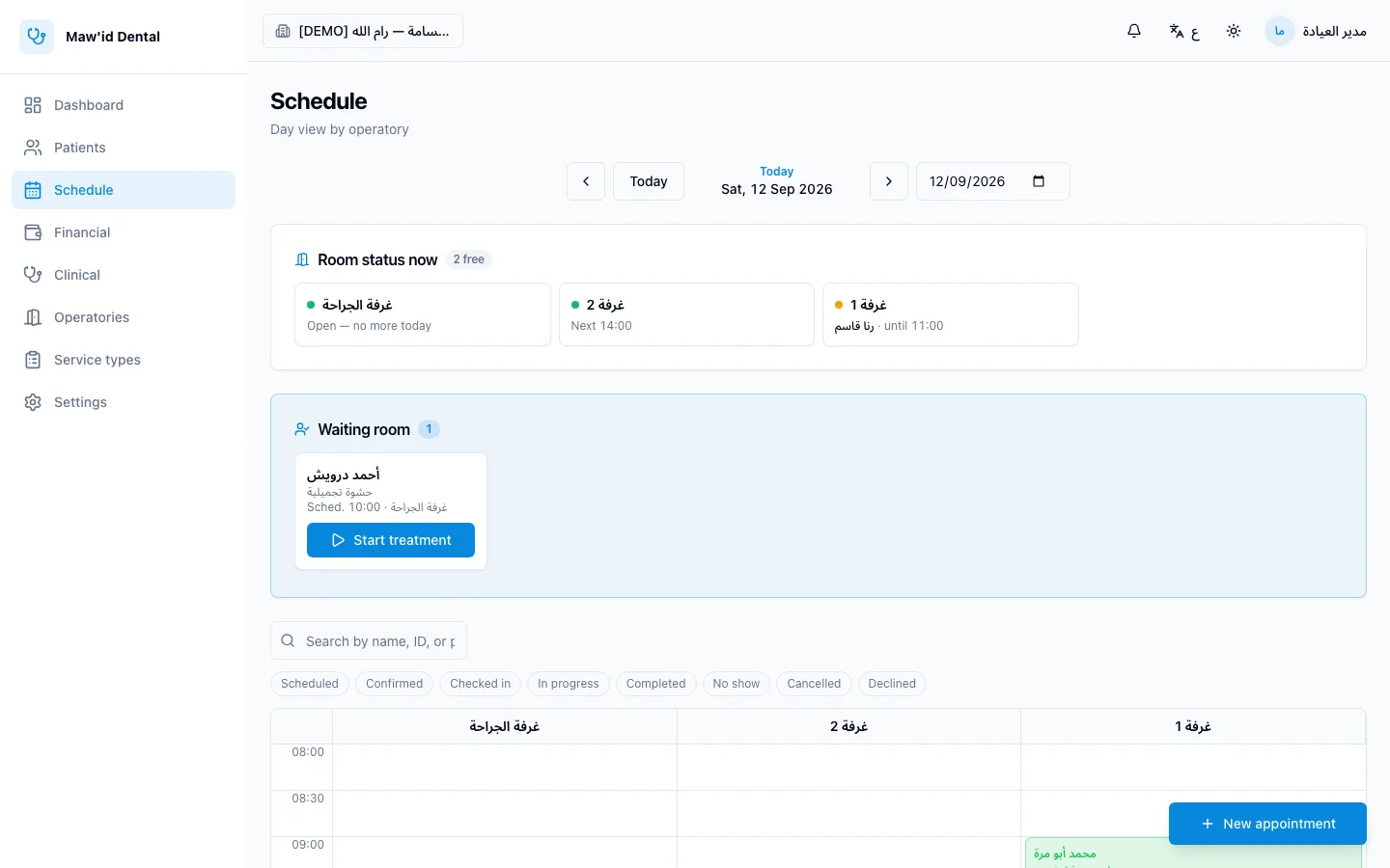Toggle the light/dark theme sun icon
The width and height of the screenshot is (1390, 868).
click(x=1234, y=31)
